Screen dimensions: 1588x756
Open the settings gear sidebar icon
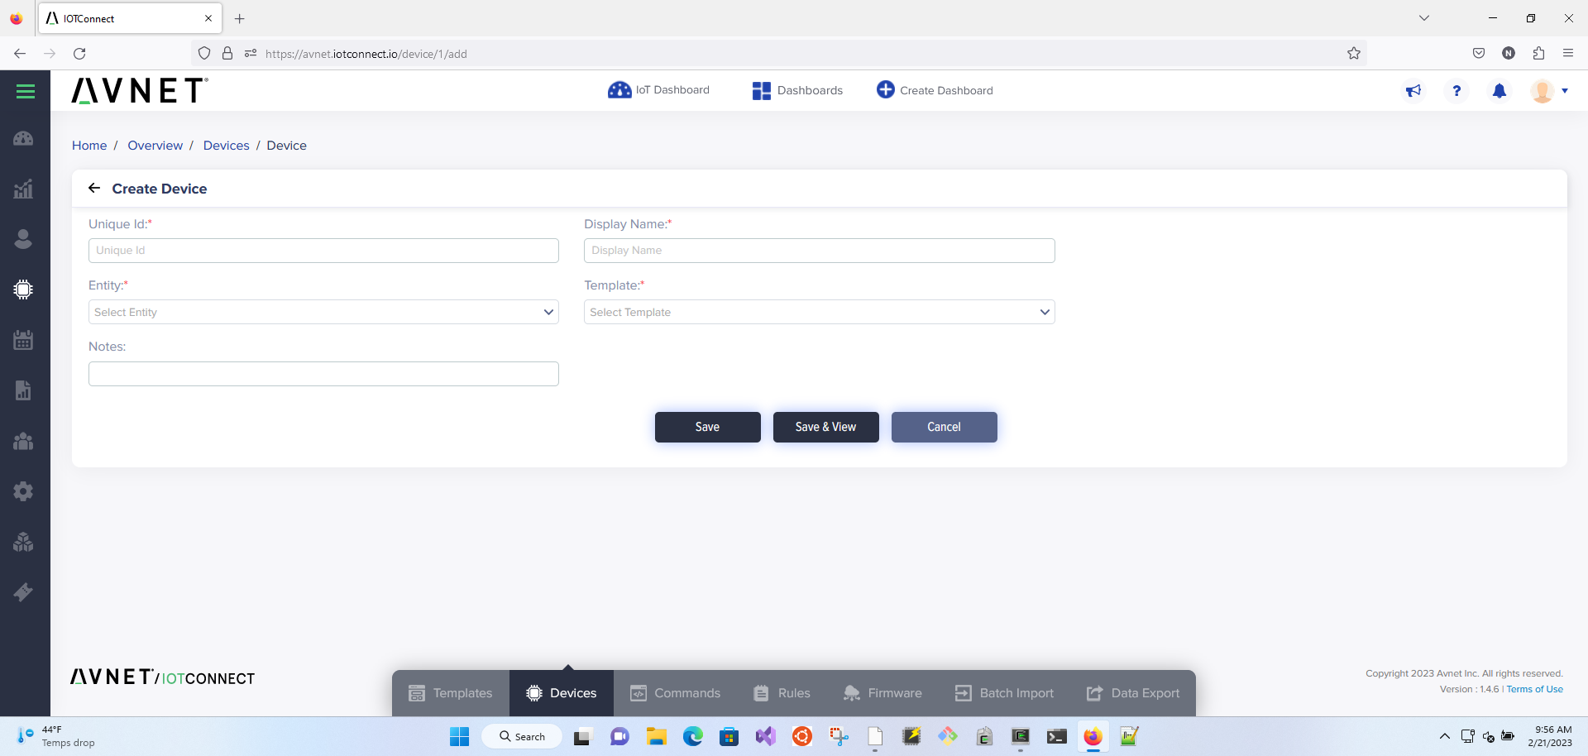(23, 491)
